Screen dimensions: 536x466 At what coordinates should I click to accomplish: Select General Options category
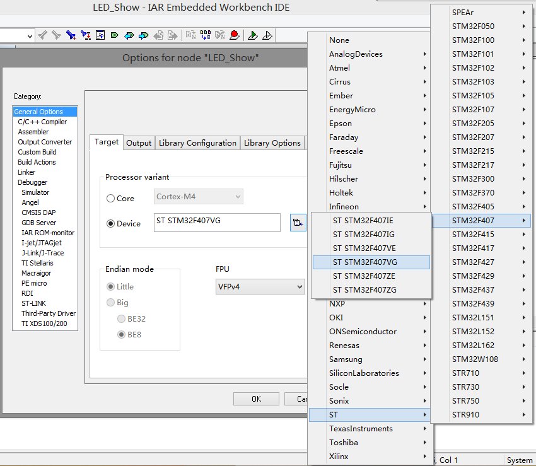[x=45, y=112]
